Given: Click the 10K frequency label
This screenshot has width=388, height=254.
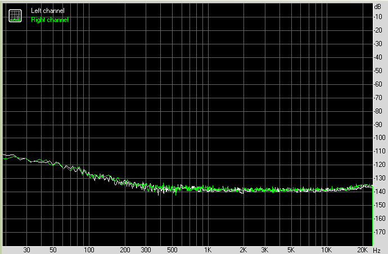Looking at the screenshot, I should point(326,250).
